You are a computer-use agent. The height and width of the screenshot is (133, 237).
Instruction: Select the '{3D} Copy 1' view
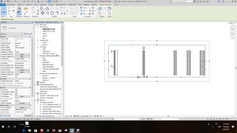click(x=46, y=51)
